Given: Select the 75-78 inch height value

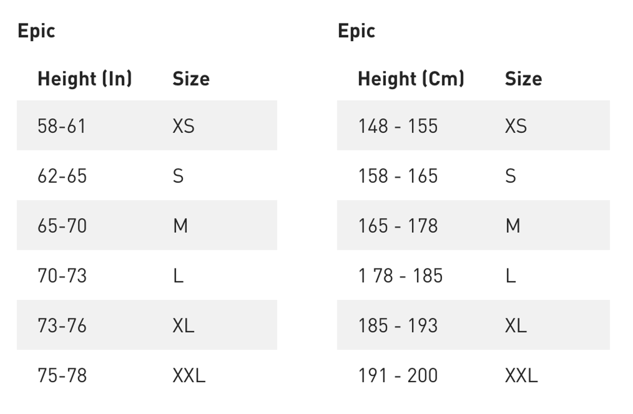Looking at the screenshot, I should (62, 375).
